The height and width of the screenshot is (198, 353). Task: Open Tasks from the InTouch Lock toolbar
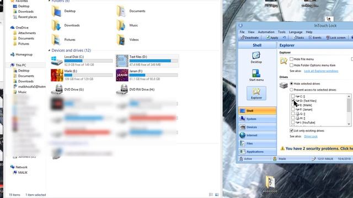click(298, 38)
